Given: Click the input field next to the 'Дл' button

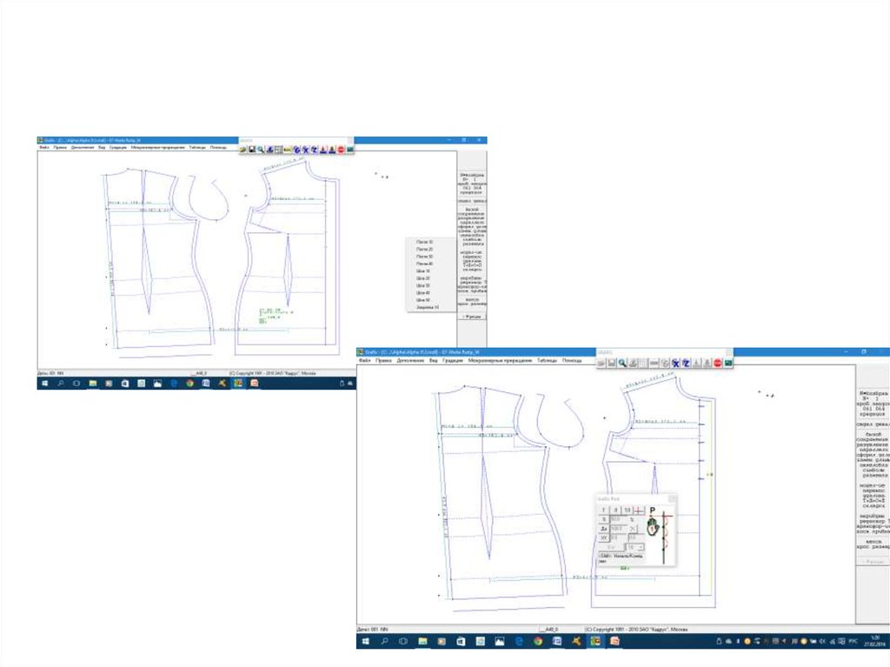Looking at the screenshot, I should click(x=620, y=529).
